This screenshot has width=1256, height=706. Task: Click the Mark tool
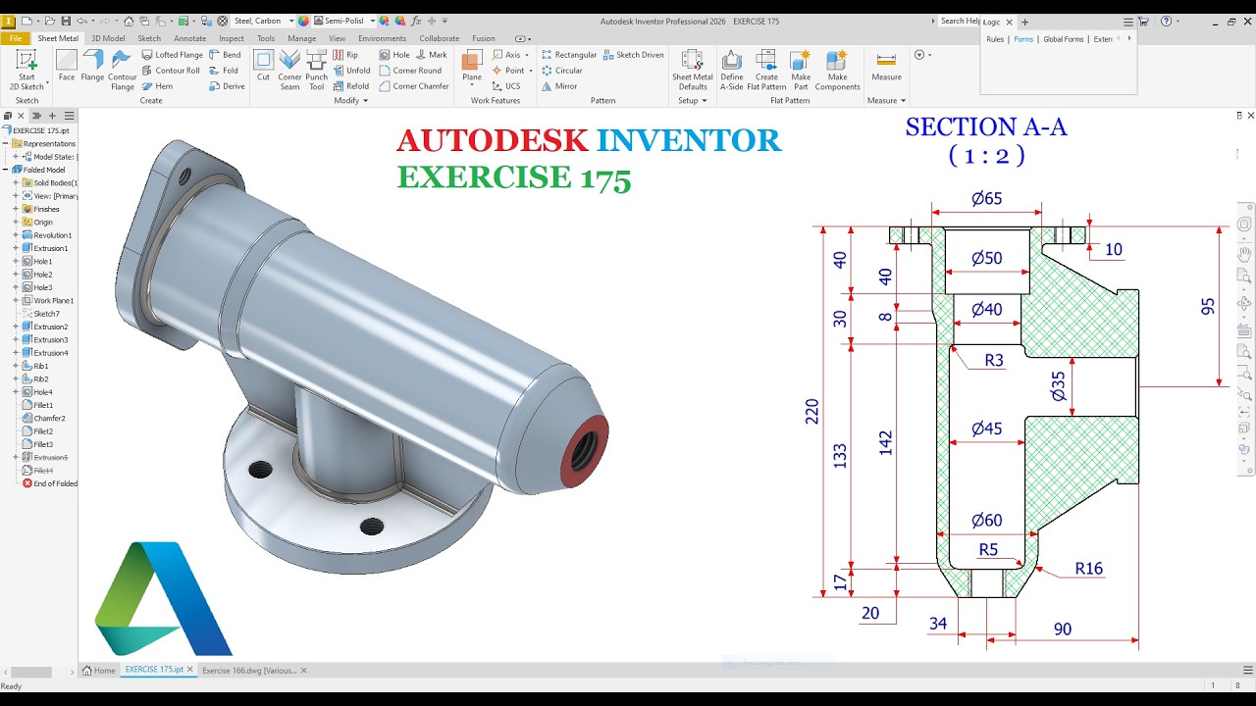pyautogui.click(x=431, y=55)
